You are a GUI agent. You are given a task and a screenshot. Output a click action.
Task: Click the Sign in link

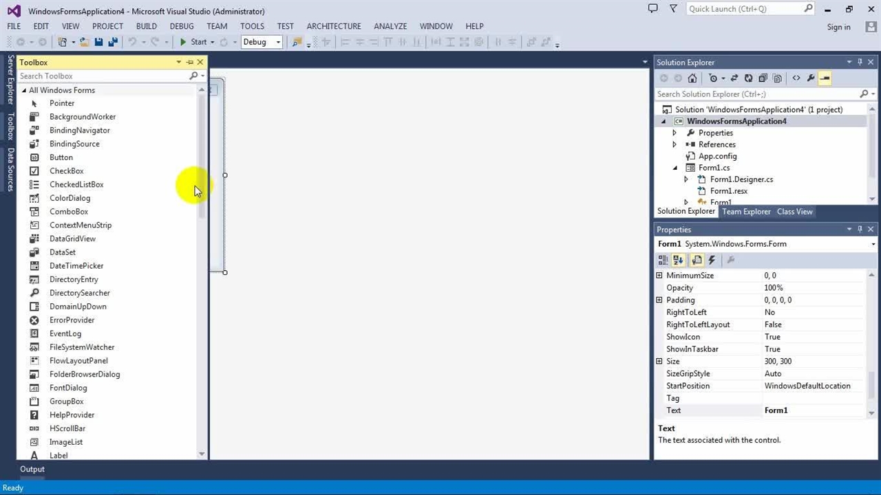coord(838,27)
